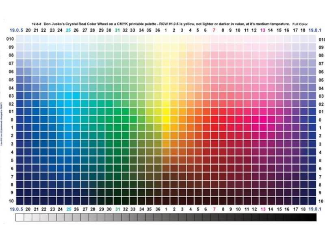325x244 pixels.
Task: Click the "010" row label on the left side
Action: (x=10, y=39)
